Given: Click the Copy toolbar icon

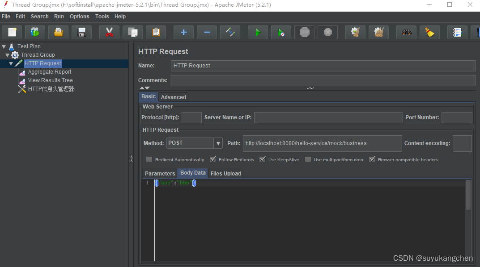Looking at the screenshot, I should [x=132, y=33].
